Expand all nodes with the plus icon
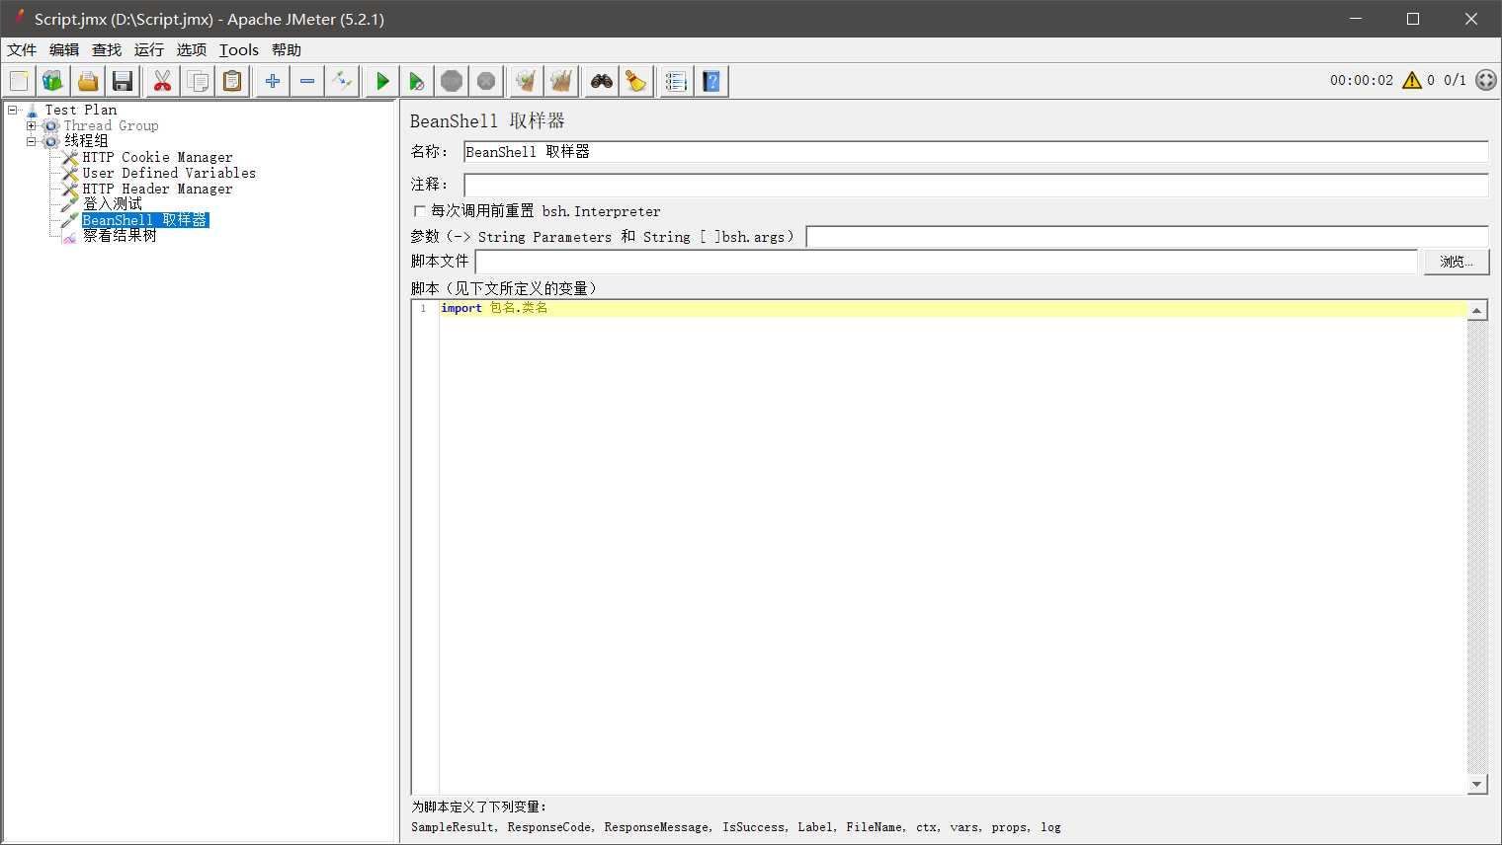The height and width of the screenshot is (845, 1502). [273, 81]
